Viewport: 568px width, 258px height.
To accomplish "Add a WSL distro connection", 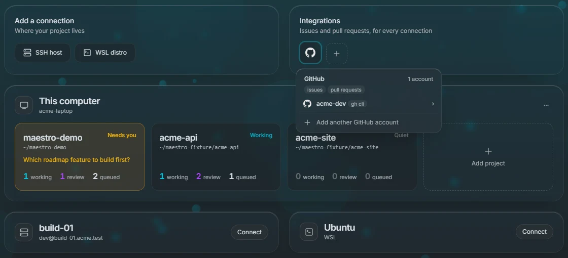I will [x=105, y=53].
